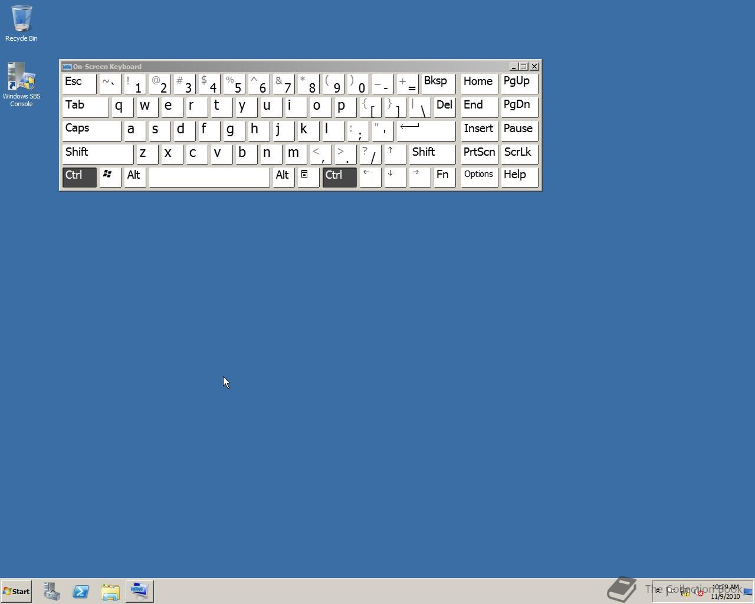Release the highlighted left Ctrl key
The image size is (755, 604).
pyautogui.click(x=80, y=176)
